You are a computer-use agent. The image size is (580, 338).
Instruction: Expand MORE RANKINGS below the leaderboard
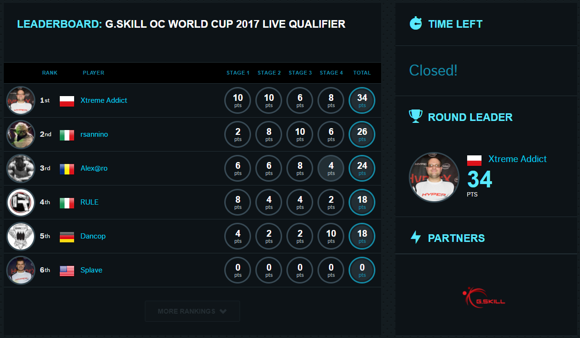[192, 311]
